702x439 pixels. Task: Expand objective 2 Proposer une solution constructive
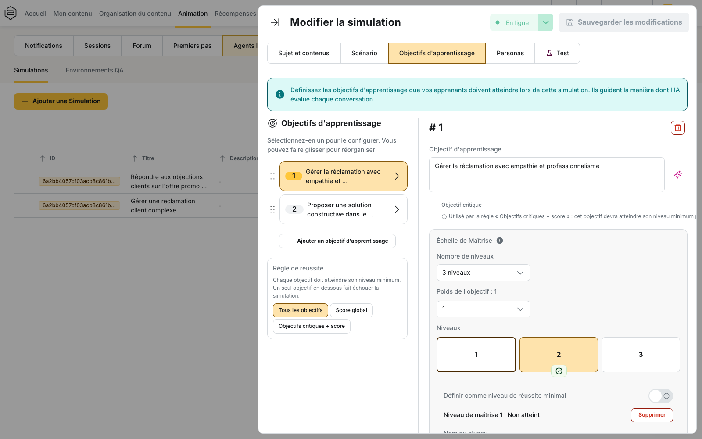click(344, 209)
